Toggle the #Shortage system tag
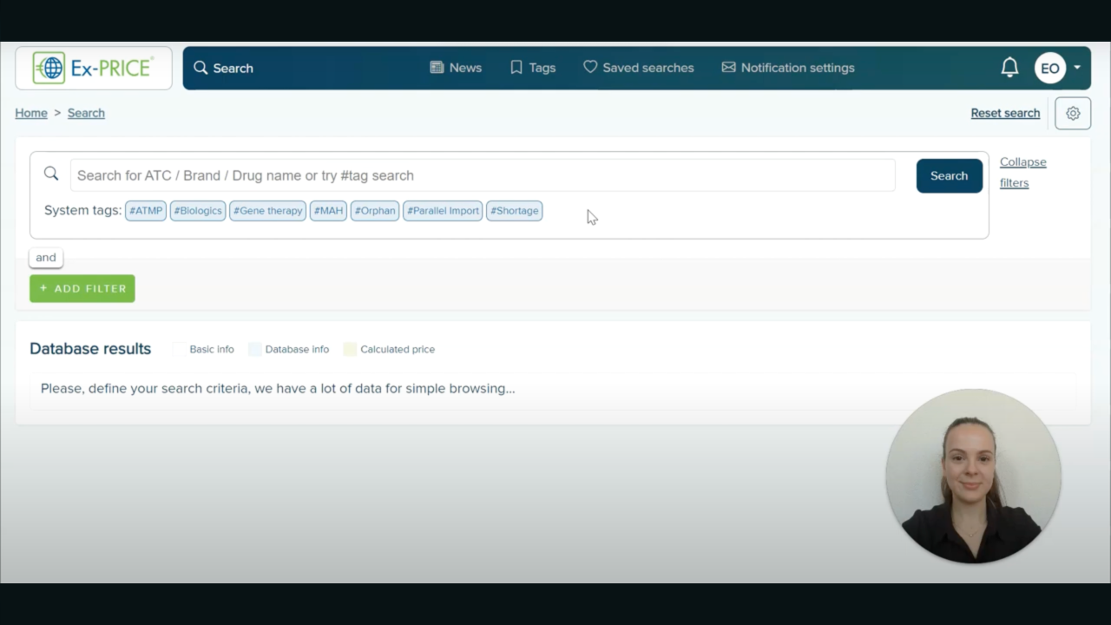 pyautogui.click(x=514, y=211)
